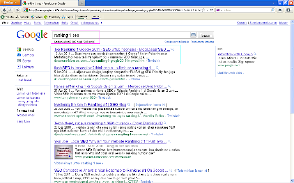Expand the Lainnya options in sidebar
This screenshot has width=294, height=183.
pos(25,67)
